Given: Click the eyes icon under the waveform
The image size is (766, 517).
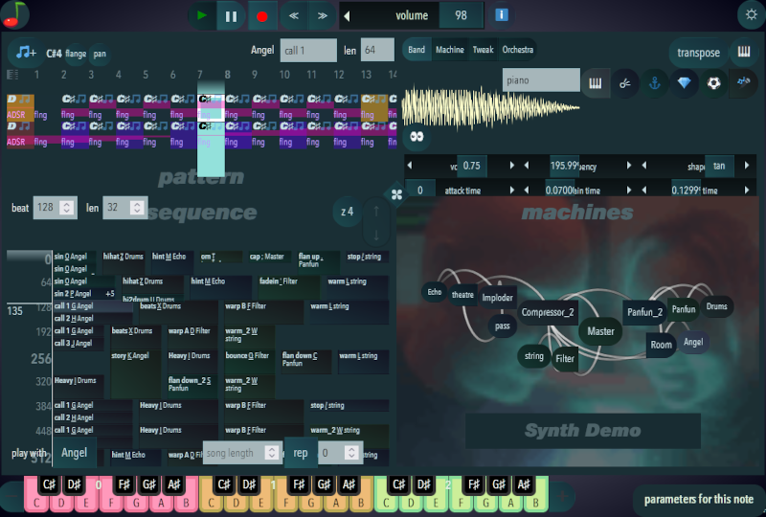Looking at the screenshot, I should coord(417,136).
